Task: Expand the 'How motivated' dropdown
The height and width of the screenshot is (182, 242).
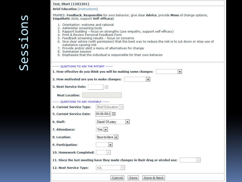Action: tap(137, 79)
